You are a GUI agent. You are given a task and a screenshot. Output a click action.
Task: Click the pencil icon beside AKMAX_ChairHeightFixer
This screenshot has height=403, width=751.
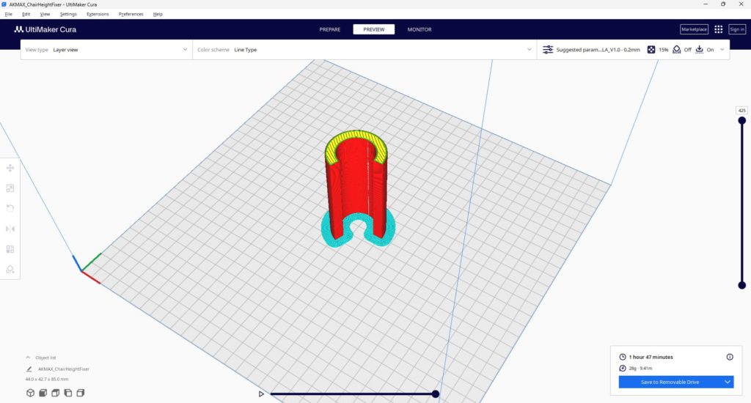pos(29,369)
